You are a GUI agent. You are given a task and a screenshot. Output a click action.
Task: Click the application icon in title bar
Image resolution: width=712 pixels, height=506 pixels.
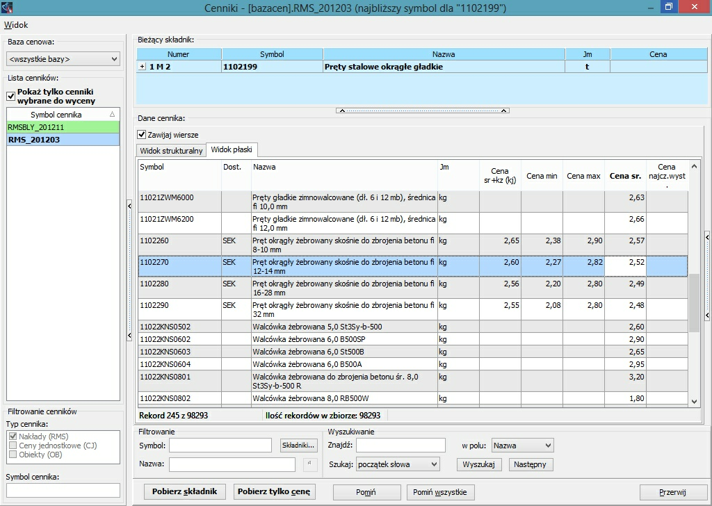pos(7,7)
